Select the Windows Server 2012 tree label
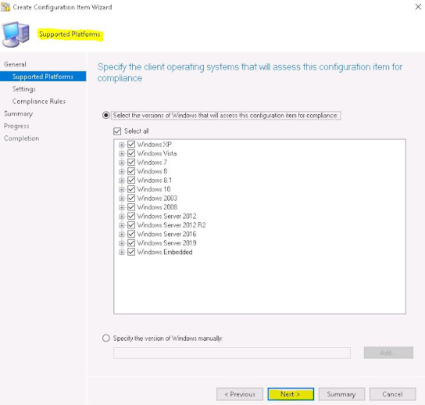 [167, 216]
